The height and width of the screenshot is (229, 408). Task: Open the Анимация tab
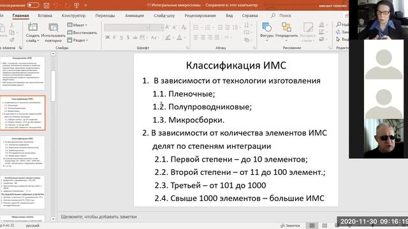pyautogui.click(x=135, y=15)
